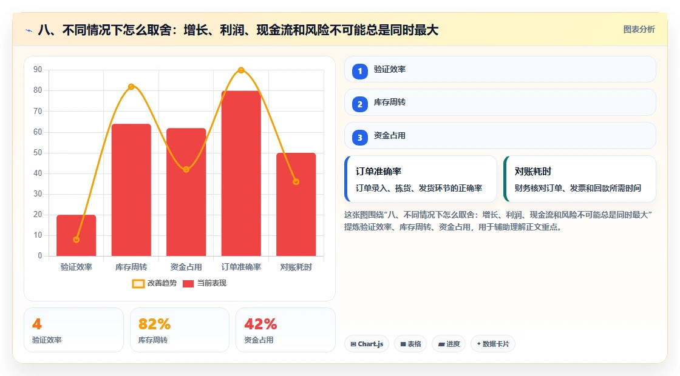The height and width of the screenshot is (376, 680).
Task: Click the 82% 库存周转 stat card
Action: coord(180,330)
